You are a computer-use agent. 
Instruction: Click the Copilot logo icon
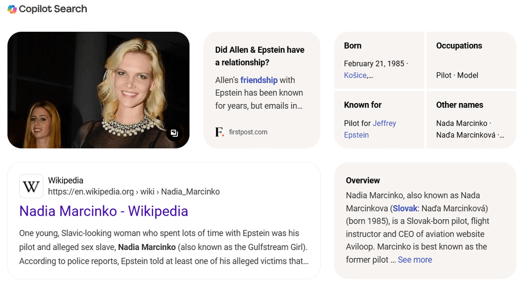[12, 9]
